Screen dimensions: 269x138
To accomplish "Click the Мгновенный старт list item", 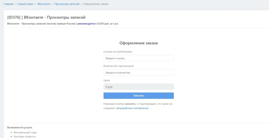I will (25, 132).
